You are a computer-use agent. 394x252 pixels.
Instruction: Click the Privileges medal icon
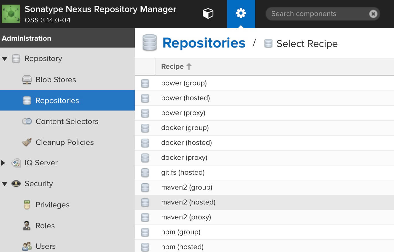pos(27,205)
